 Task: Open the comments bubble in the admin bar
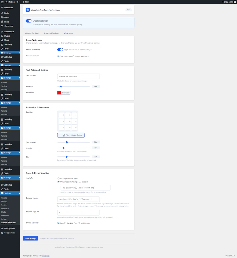pos(17,2)
